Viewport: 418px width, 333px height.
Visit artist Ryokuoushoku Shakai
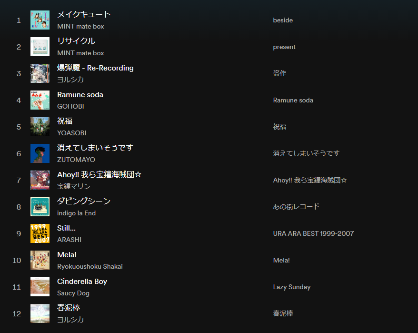[90, 266]
